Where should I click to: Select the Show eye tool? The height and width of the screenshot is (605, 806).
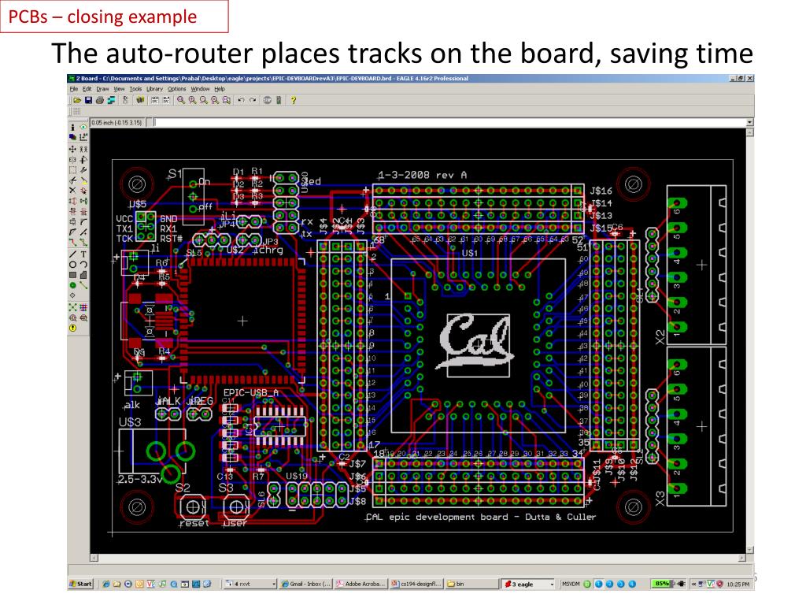coord(83,127)
